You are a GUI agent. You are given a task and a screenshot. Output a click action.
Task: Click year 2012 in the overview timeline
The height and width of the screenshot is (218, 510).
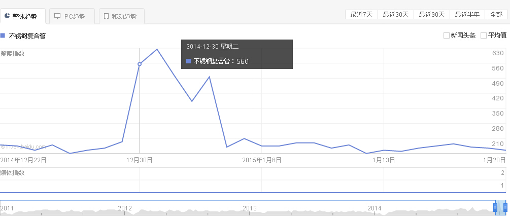(x=125, y=208)
